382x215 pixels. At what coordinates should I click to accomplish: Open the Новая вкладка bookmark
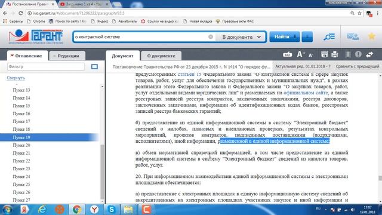[198, 21]
